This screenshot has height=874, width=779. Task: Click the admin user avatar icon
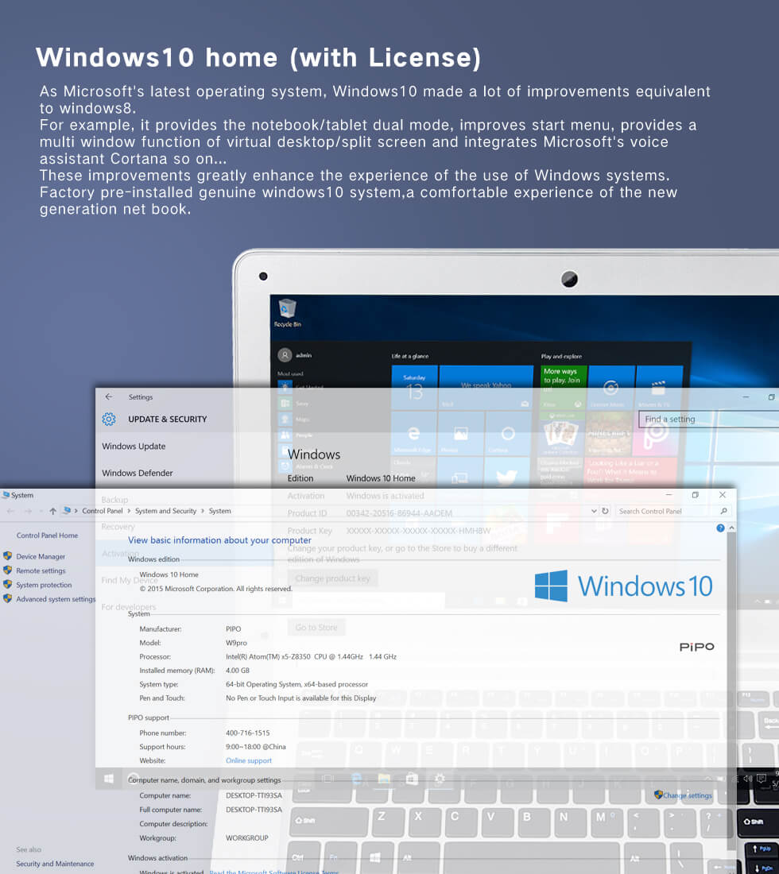coord(285,355)
